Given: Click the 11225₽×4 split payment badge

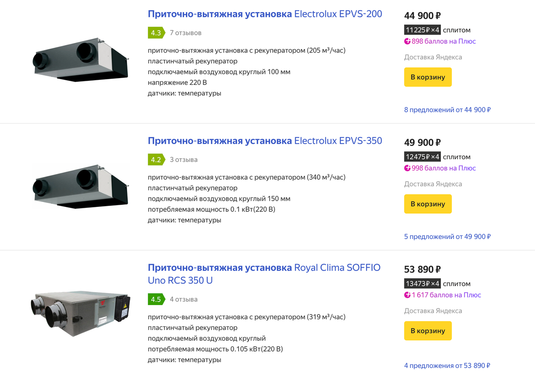Looking at the screenshot, I should pyautogui.click(x=422, y=30).
